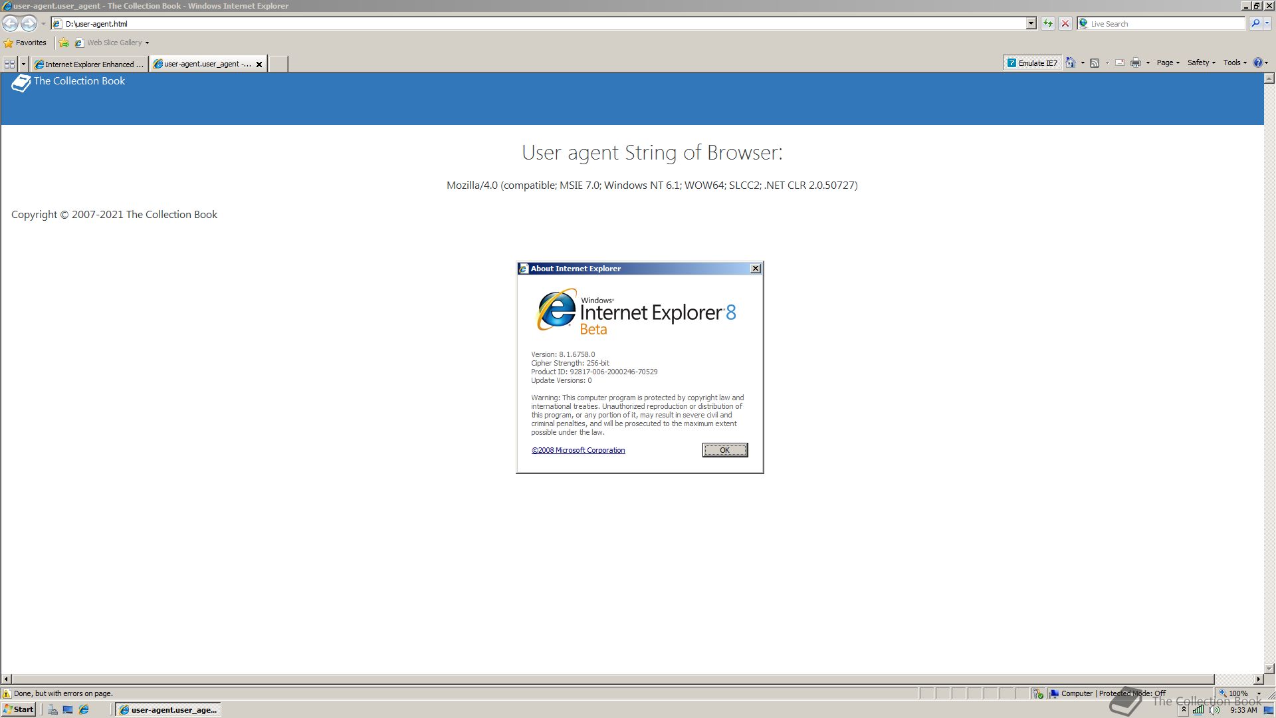The image size is (1276, 718).
Task: Click the horizontal scrollbar right arrow
Action: point(1258,679)
